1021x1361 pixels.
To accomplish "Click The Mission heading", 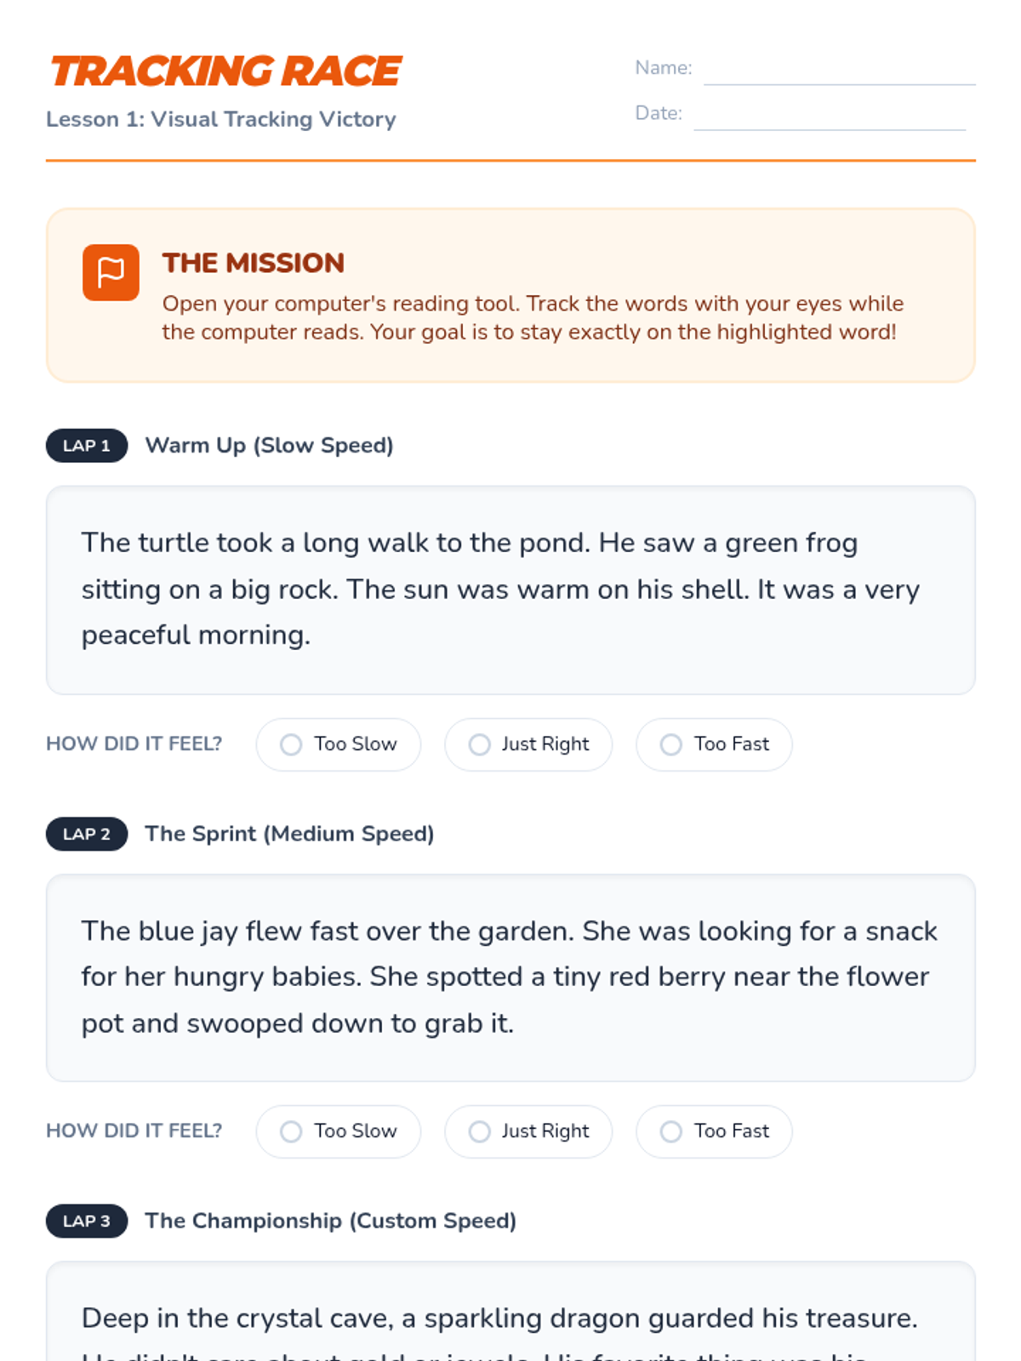I will click(254, 263).
